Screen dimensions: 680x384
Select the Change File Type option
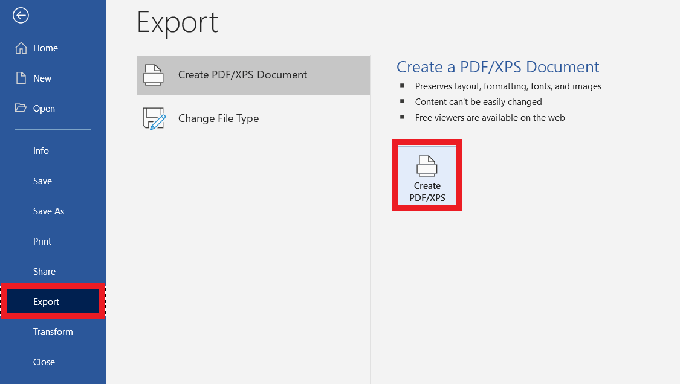(x=253, y=118)
